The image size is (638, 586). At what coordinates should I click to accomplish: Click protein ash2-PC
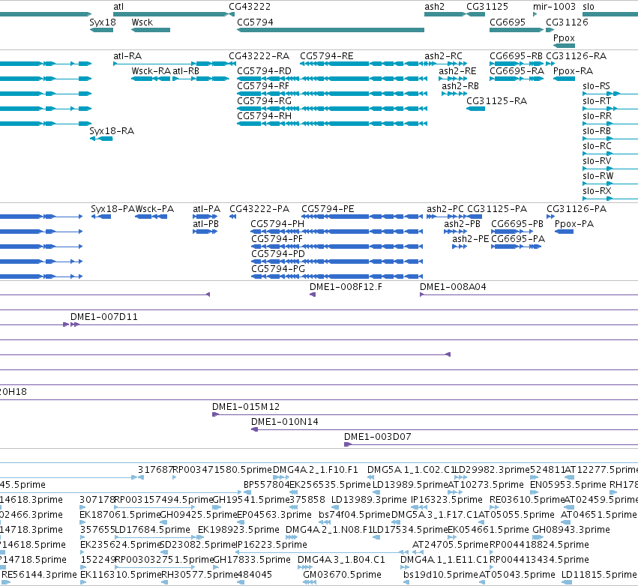coord(445,208)
